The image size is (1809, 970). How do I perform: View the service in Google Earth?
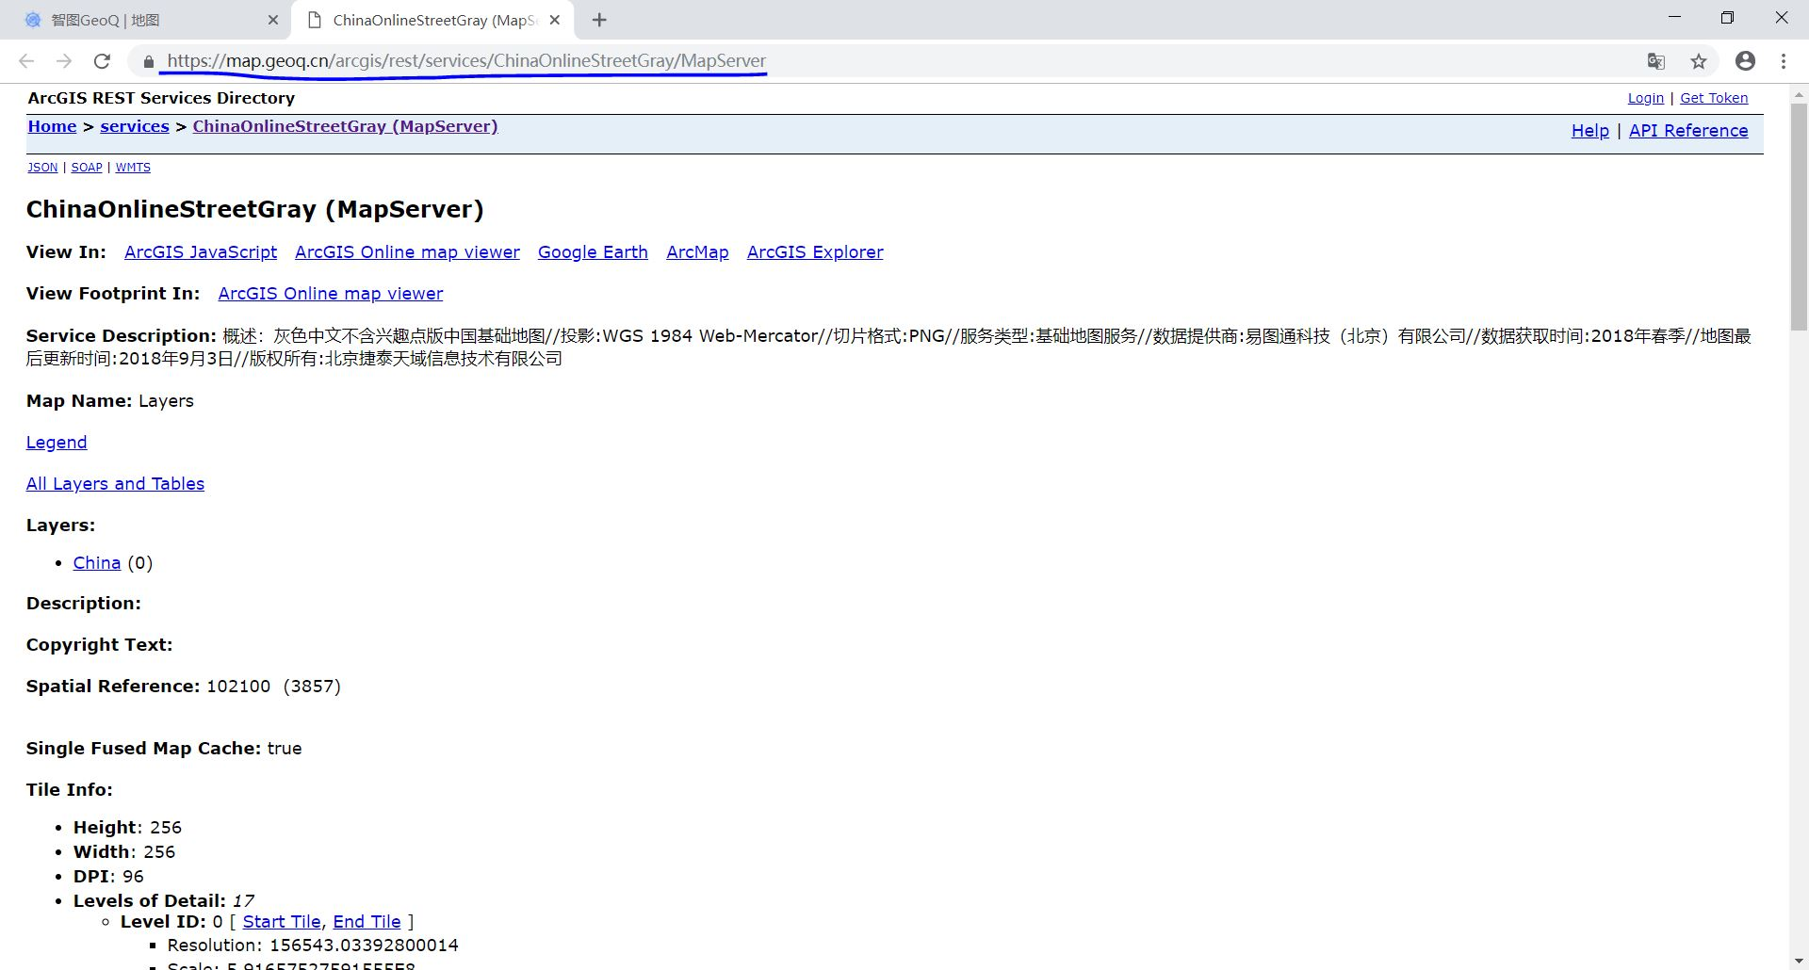pos(592,251)
